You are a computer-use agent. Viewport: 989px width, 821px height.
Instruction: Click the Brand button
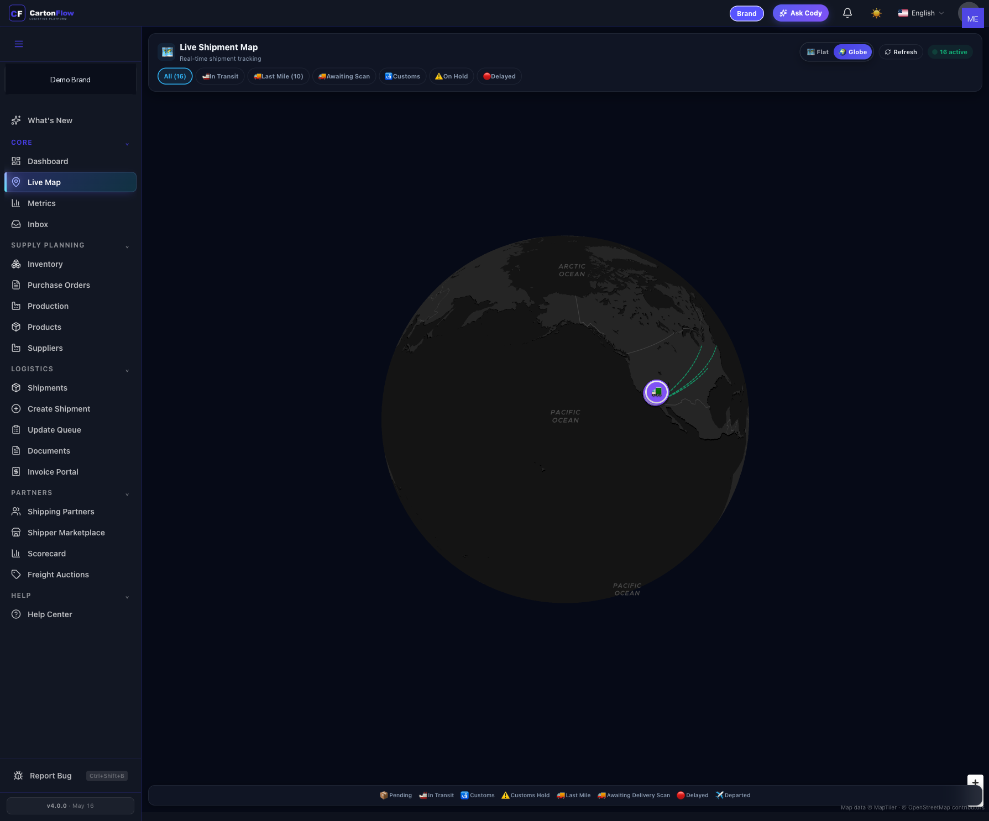(x=746, y=13)
